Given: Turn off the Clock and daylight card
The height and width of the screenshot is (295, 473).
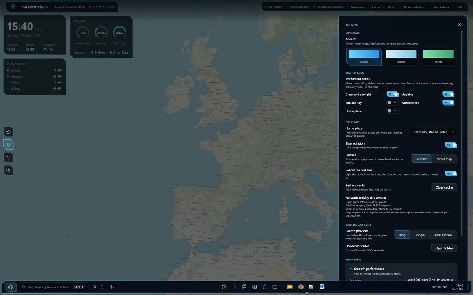Looking at the screenshot, I should (x=393, y=94).
